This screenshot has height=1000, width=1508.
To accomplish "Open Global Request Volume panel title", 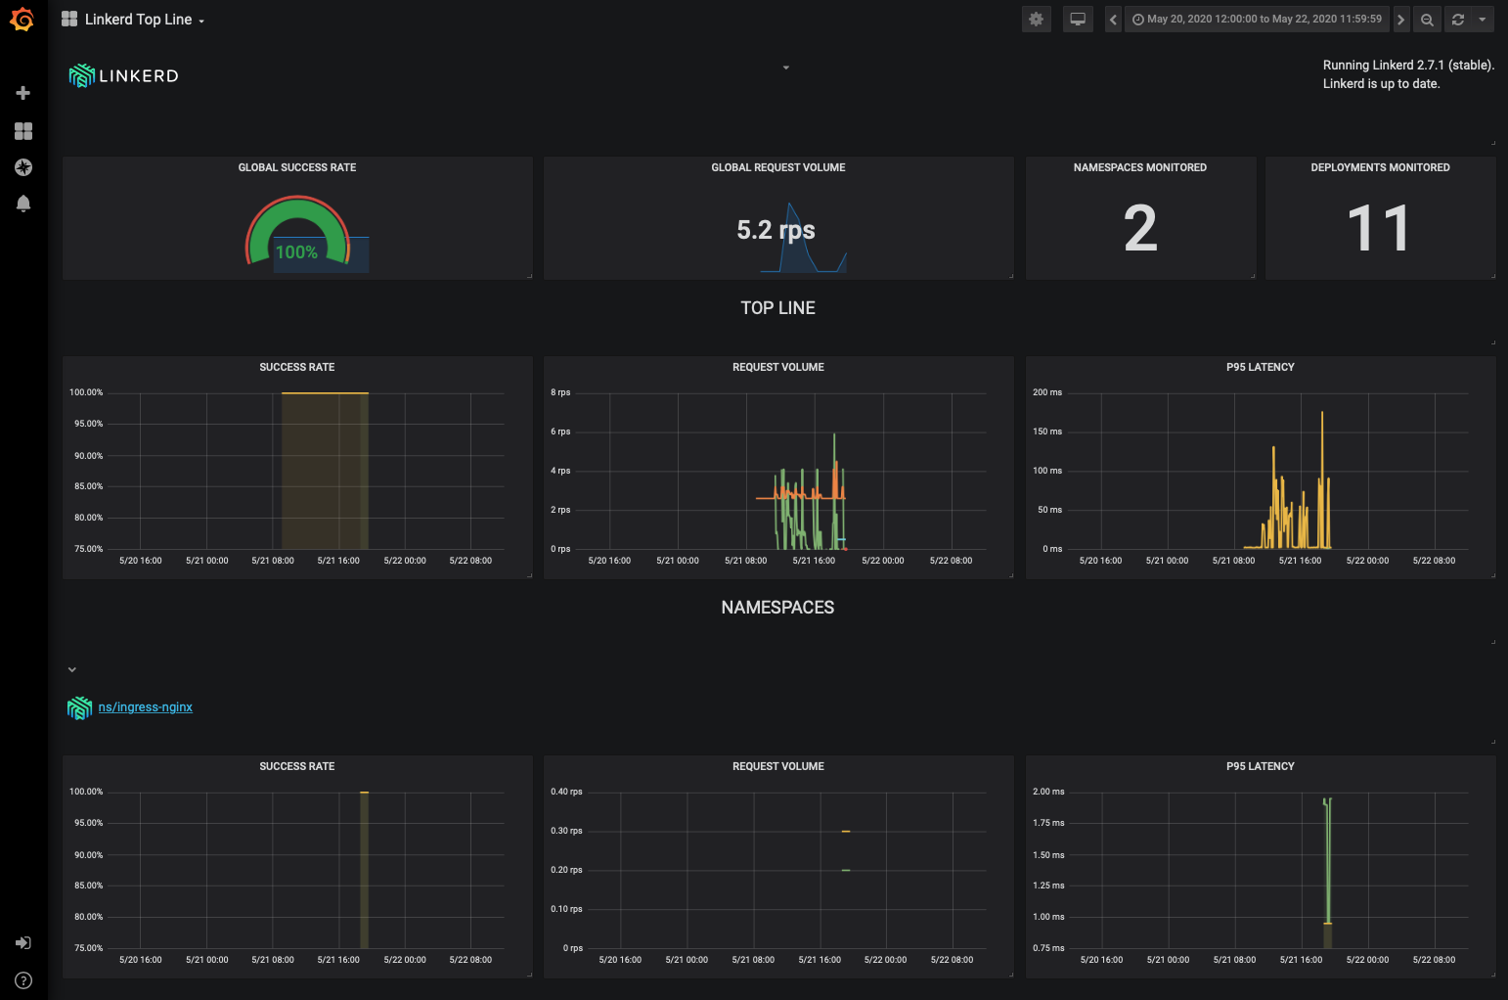I will pyautogui.click(x=778, y=167).
